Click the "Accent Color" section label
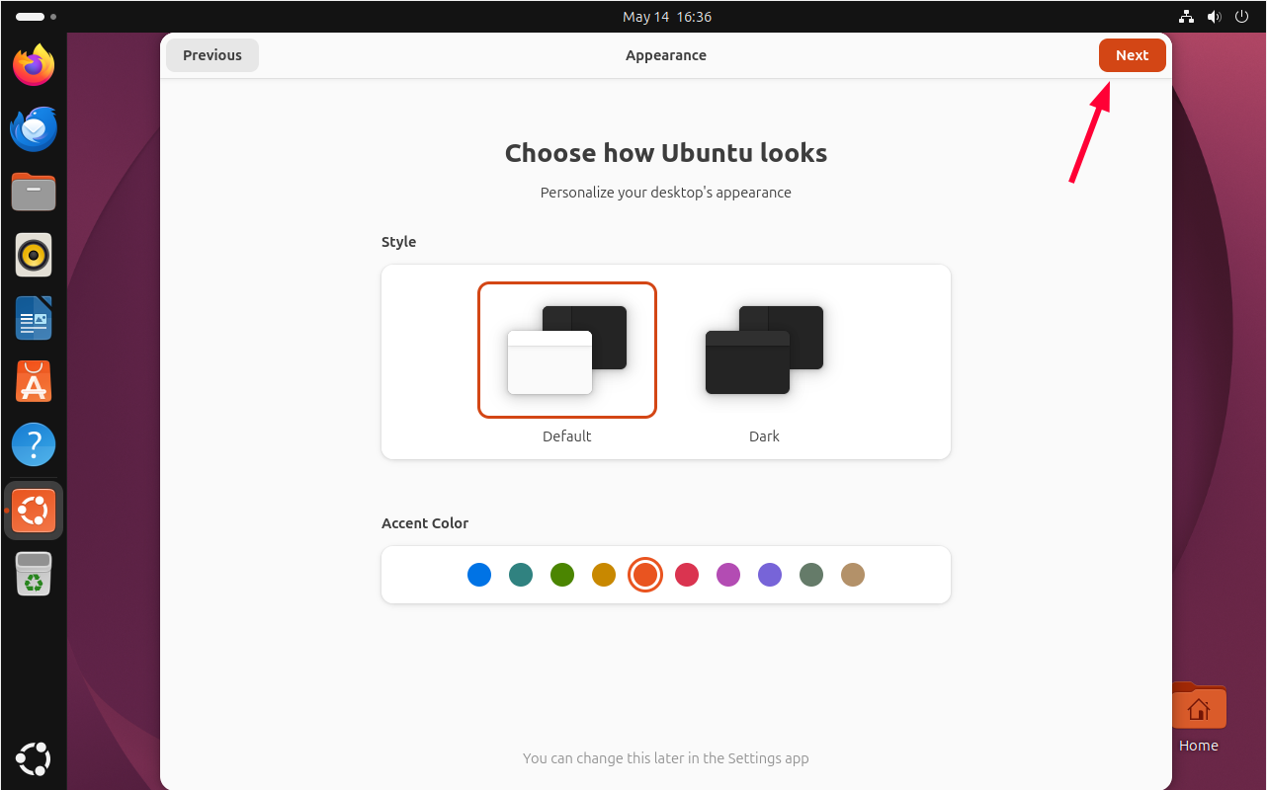The height and width of the screenshot is (790, 1267). pos(425,523)
